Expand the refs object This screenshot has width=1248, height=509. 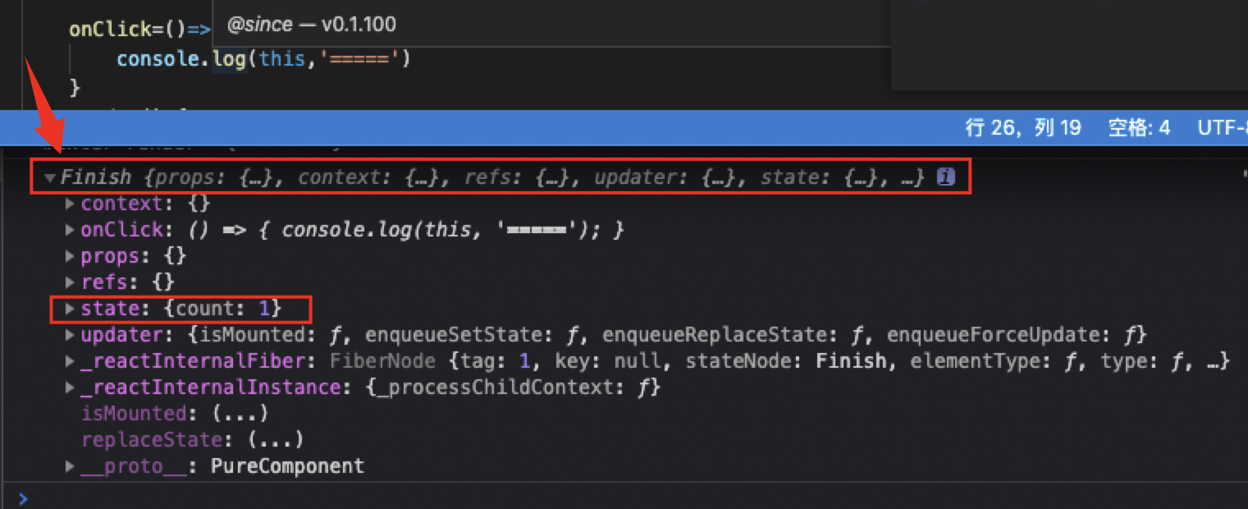(69, 282)
